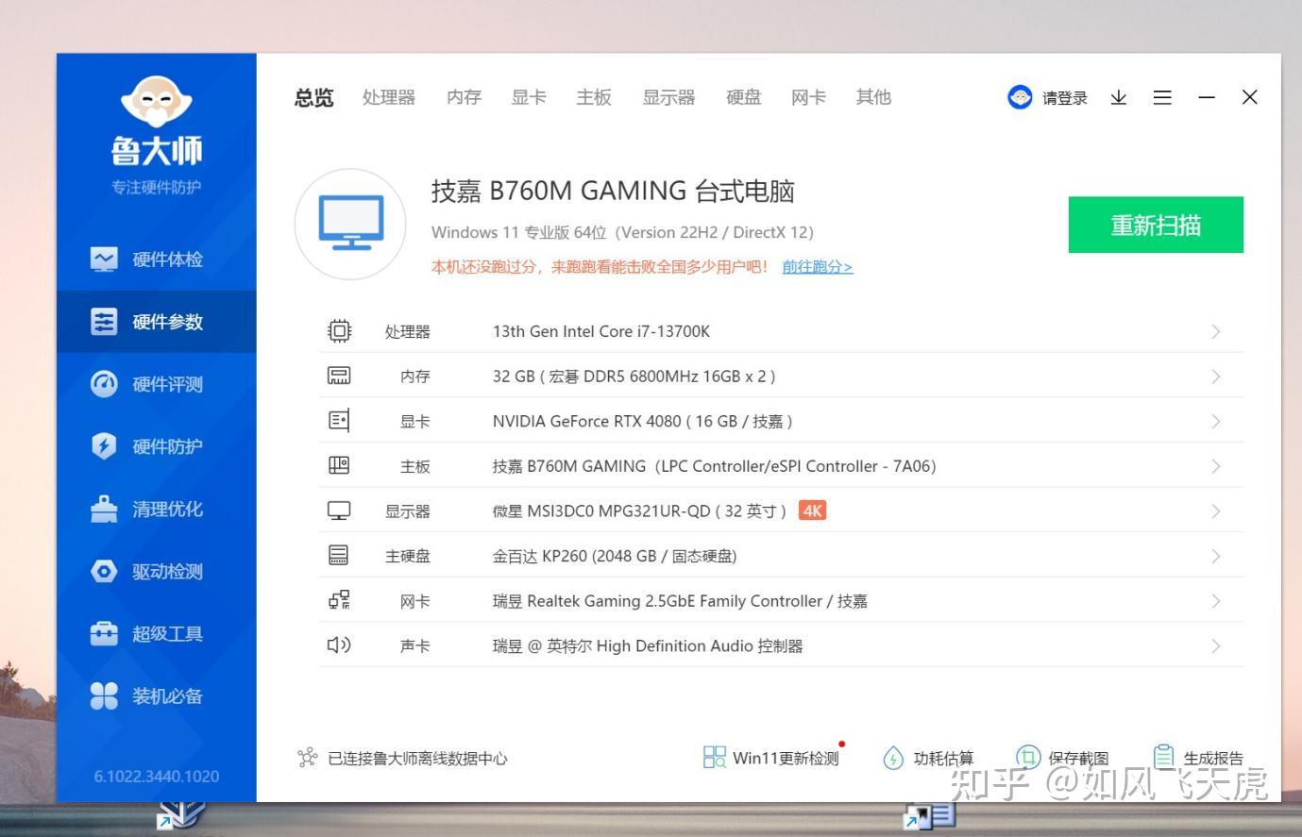The height and width of the screenshot is (837, 1302).
Task: Click the 功耗估算 power icon
Action: tap(893, 758)
